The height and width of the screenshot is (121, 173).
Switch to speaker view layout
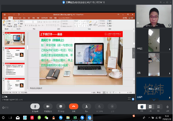coord(142,107)
